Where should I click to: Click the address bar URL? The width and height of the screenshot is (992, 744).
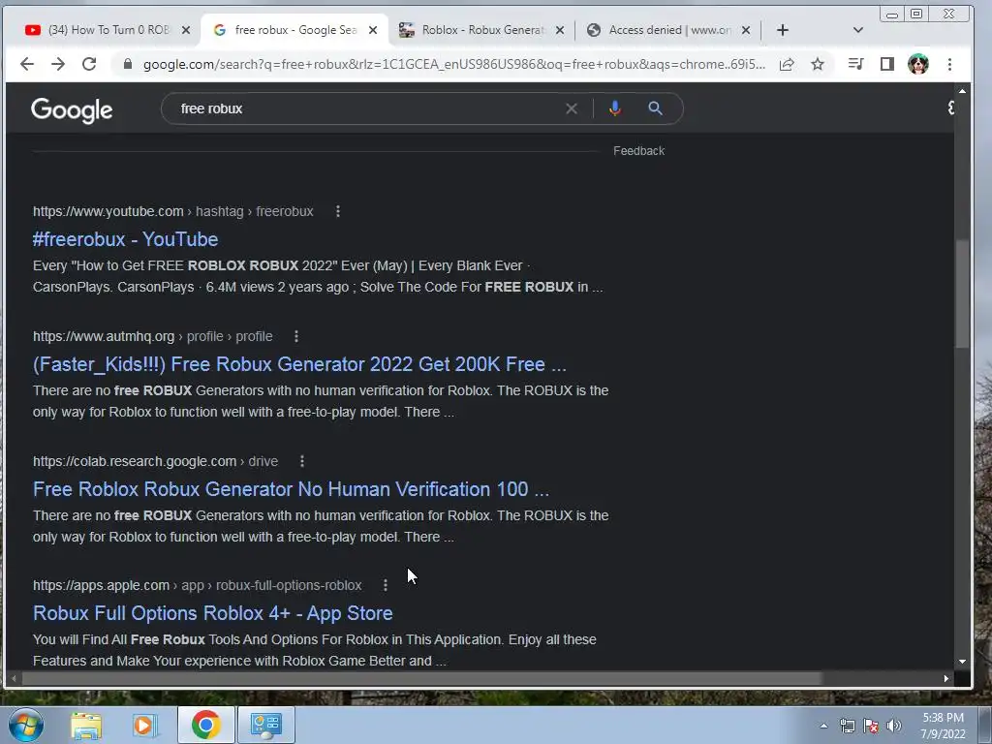(x=453, y=64)
